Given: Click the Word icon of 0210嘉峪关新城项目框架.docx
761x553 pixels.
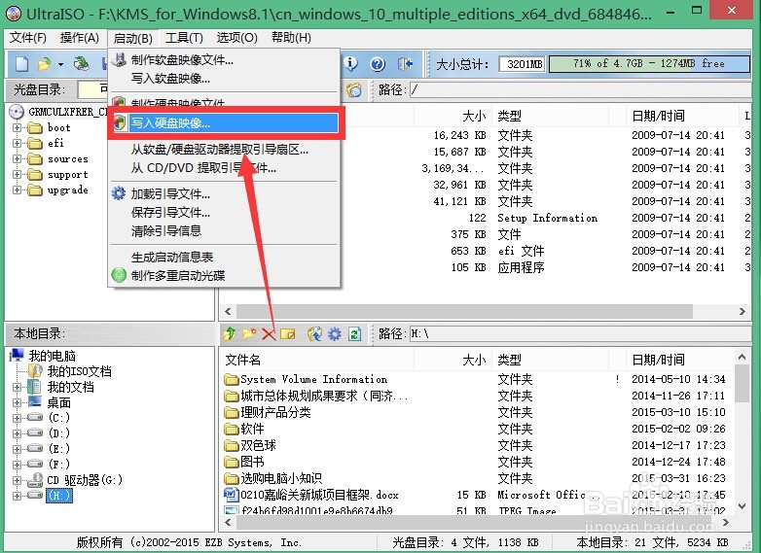Looking at the screenshot, I should point(231,495).
